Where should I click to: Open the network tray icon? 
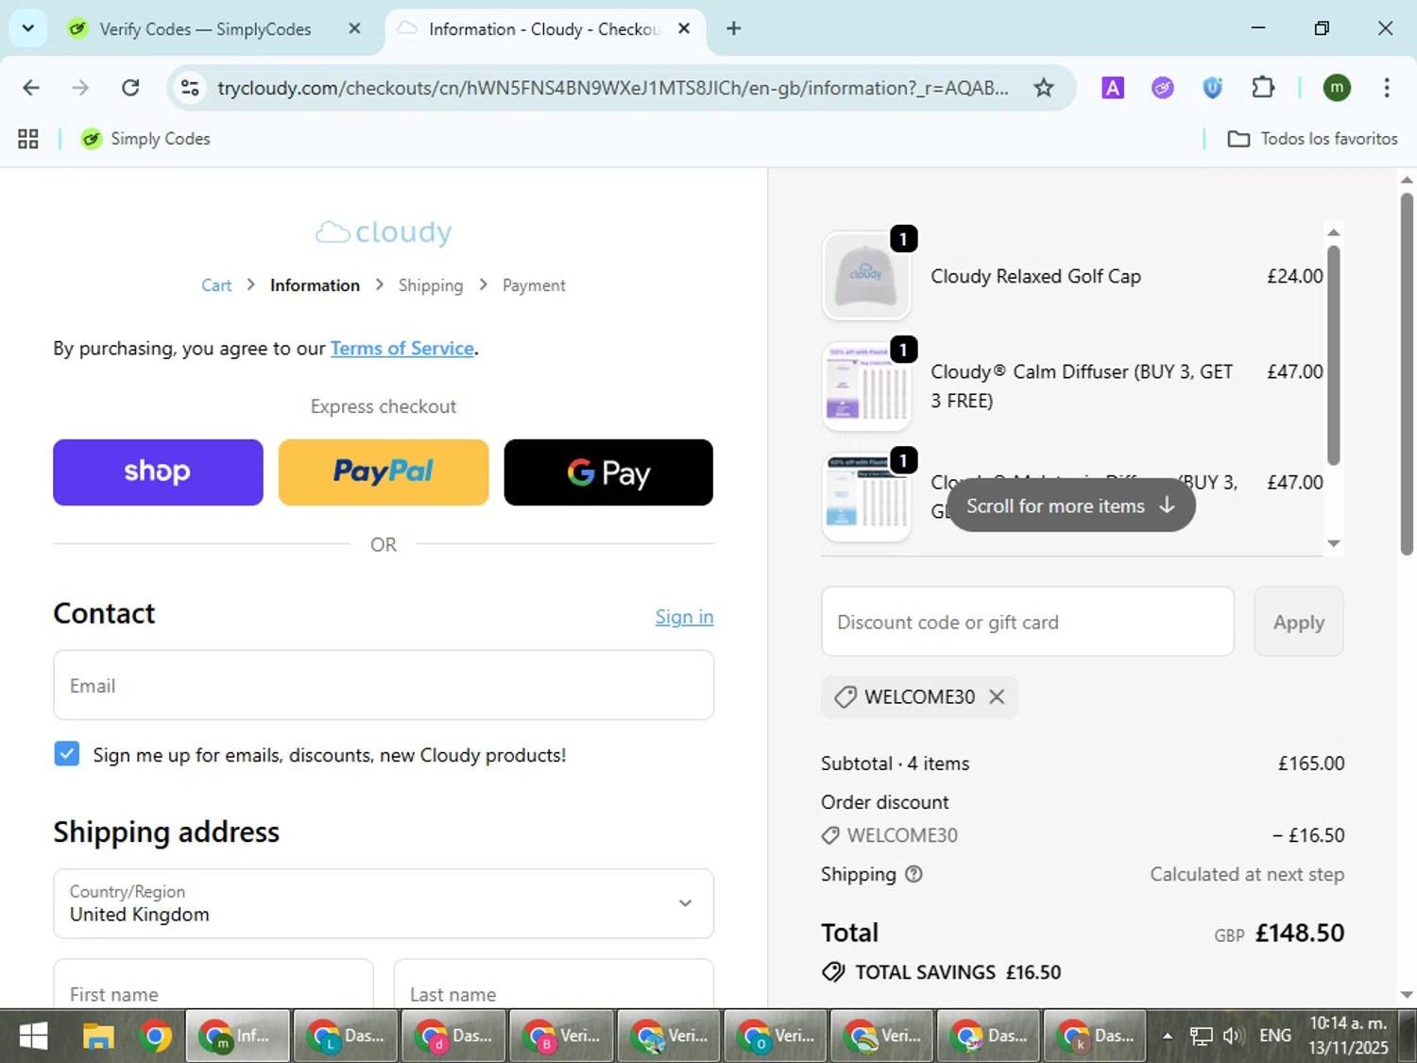(1201, 1037)
